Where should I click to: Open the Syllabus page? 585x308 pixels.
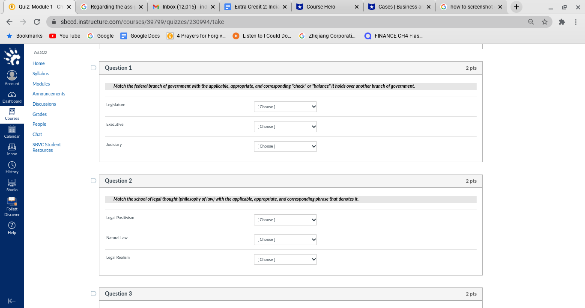coord(40,73)
